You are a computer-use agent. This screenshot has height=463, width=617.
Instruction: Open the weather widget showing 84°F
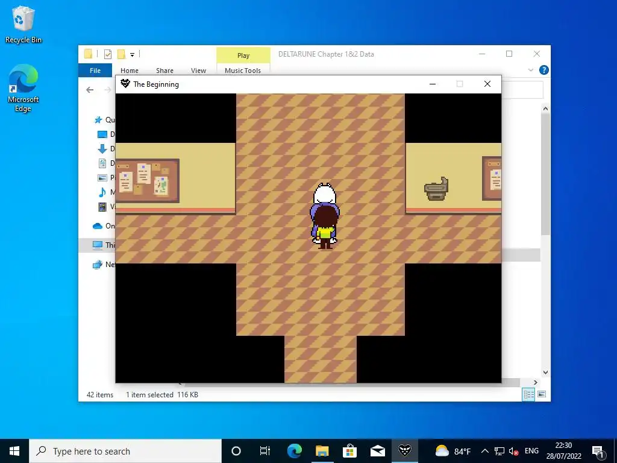[x=453, y=451]
